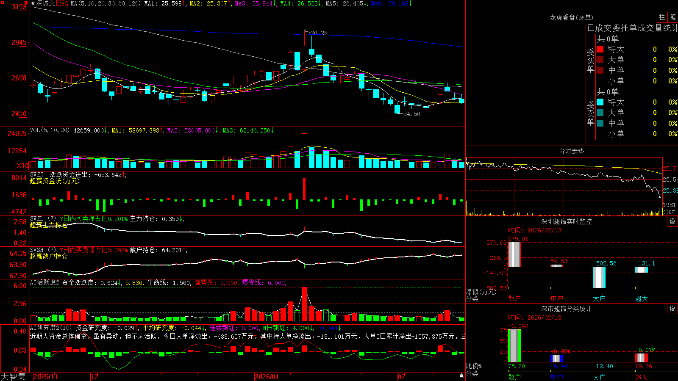This screenshot has width=678, height=381.
Task: Select the 2025/11 marker on timeline
Action: click(x=45, y=377)
